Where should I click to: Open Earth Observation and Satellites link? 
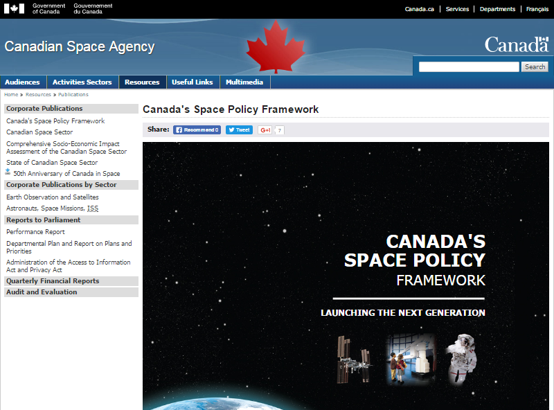coord(53,197)
